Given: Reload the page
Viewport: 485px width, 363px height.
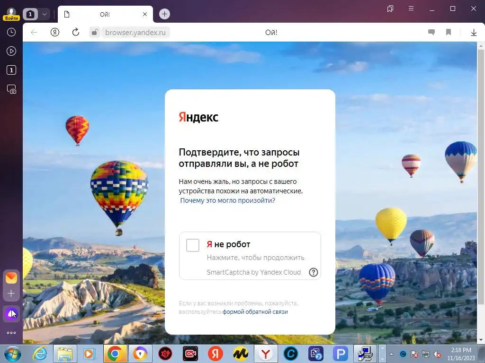Looking at the screenshot, I should [x=75, y=33].
